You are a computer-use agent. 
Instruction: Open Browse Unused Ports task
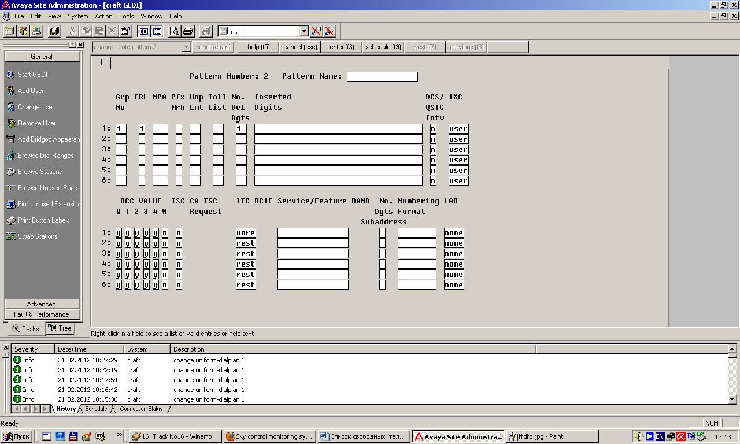[x=47, y=188]
